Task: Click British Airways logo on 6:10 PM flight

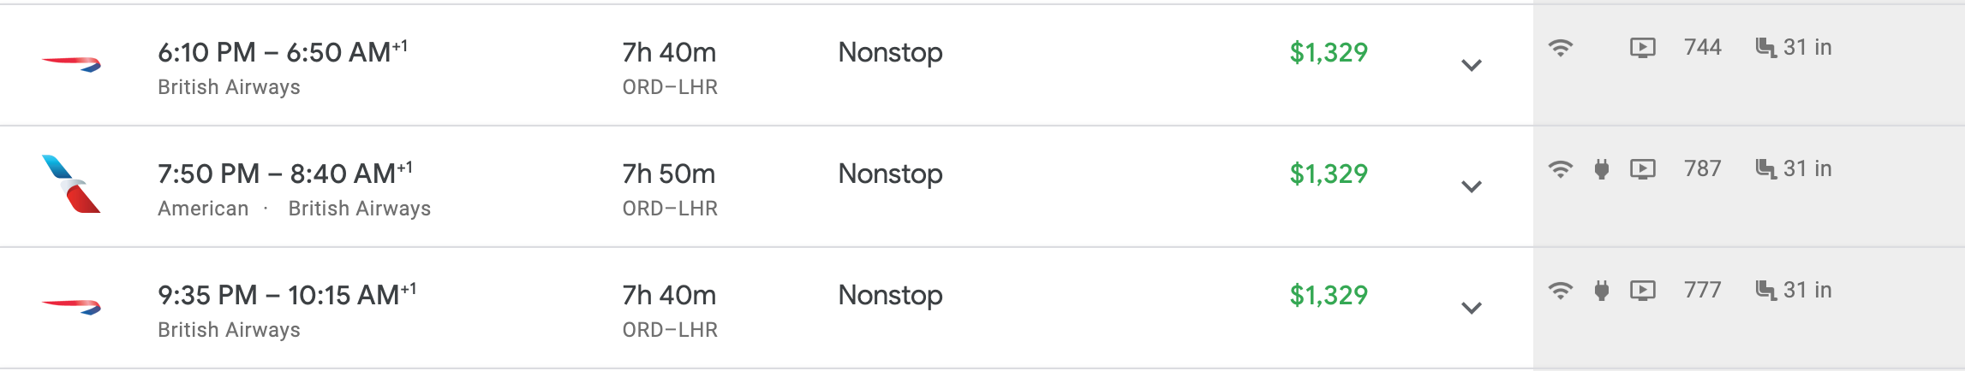Action: (72, 64)
